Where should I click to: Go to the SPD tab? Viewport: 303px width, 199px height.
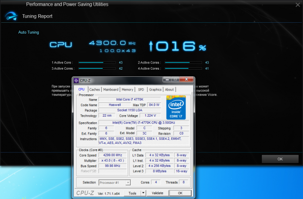click(x=141, y=90)
